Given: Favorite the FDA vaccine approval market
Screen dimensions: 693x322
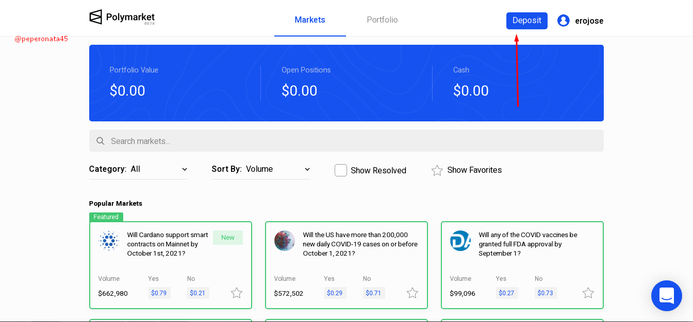Looking at the screenshot, I should [588, 293].
